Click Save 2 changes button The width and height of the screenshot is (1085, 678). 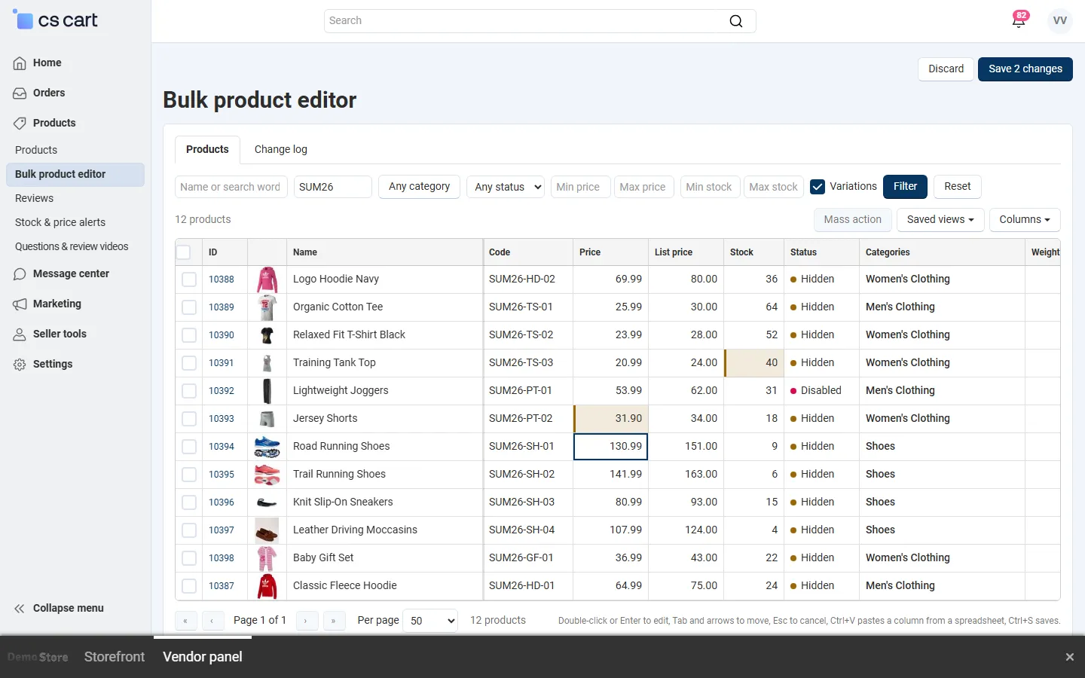click(1025, 69)
